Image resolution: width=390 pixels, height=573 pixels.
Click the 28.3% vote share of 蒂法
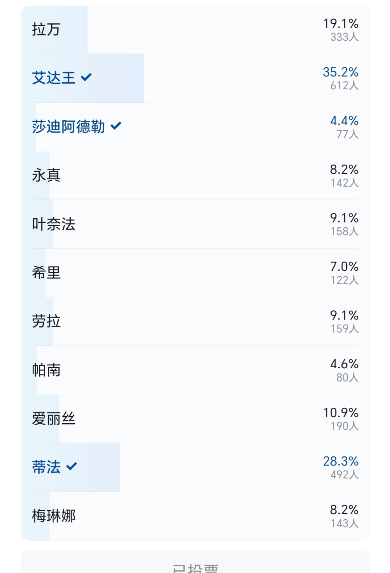click(x=341, y=461)
